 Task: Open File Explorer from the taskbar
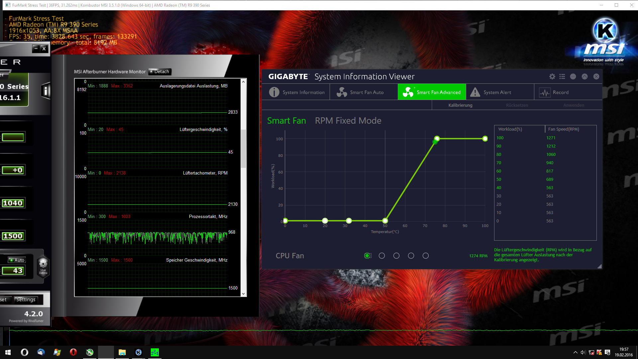point(122,352)
